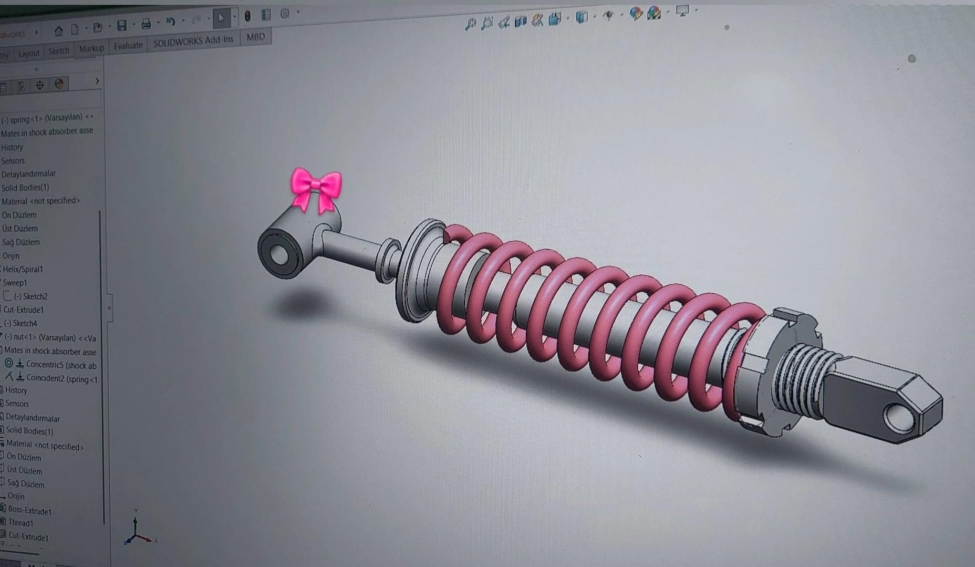Open Dynamic Annotation Views icon
This screenshot has height=567, width=975.
click(537, 20)
